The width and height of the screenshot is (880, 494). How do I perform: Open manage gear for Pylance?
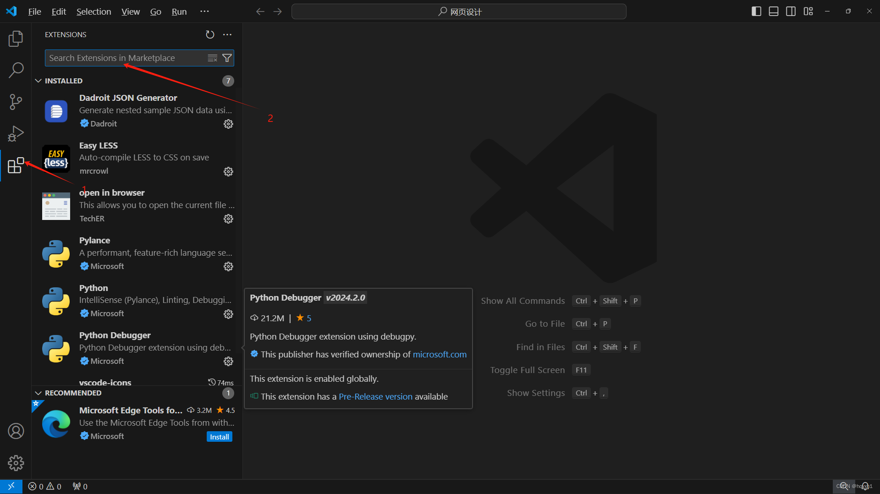(x=228, y=267)
